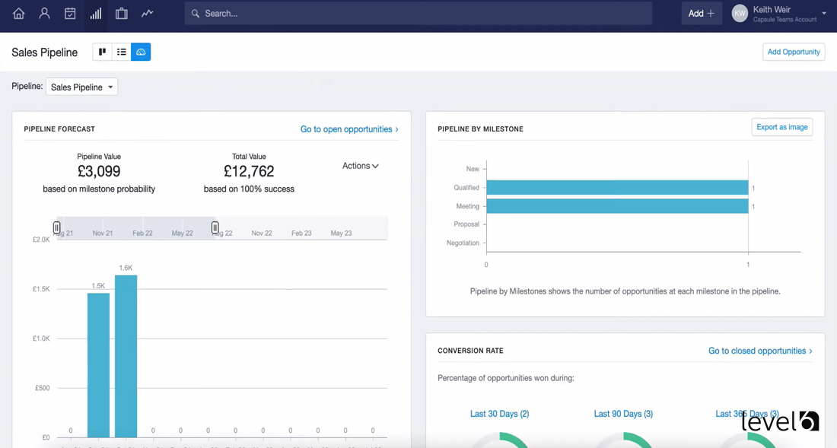Switch to dashboard view
837x448 pixels.
click(141, 52)
